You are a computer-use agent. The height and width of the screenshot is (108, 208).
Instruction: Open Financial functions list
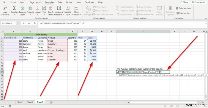tap(30, 11)
